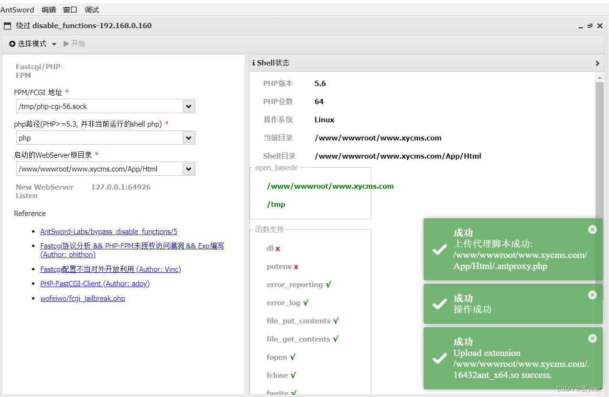Click the green check next to error_log

306,302
